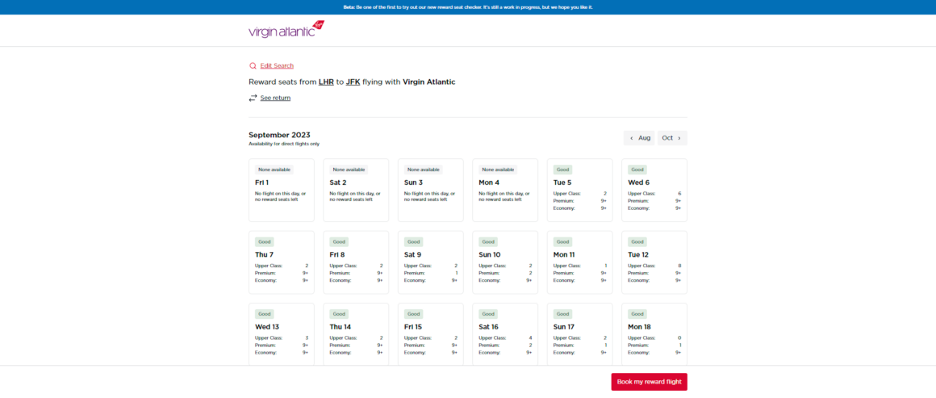This screenshot has height=398, width=936.
Task: Click Upper Class row in Tue 12 card
Action: pos(654,266)
